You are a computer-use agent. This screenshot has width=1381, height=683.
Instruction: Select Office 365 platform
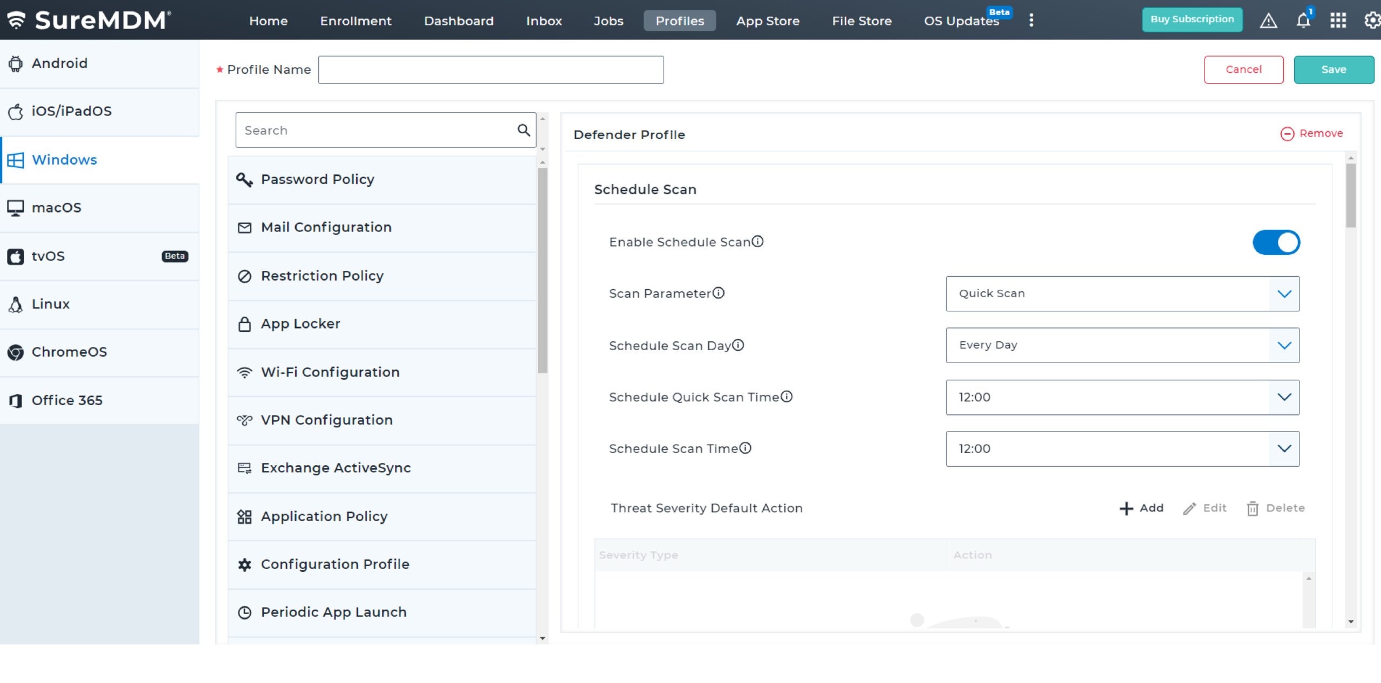99,400
